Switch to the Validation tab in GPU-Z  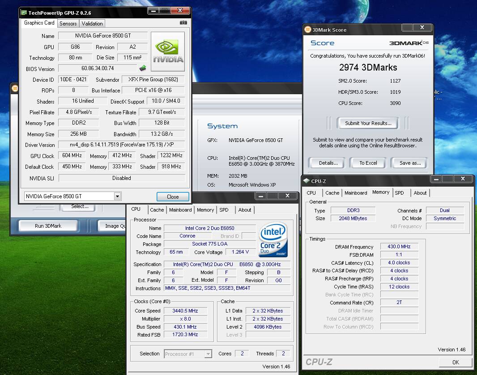coord(92,23)
